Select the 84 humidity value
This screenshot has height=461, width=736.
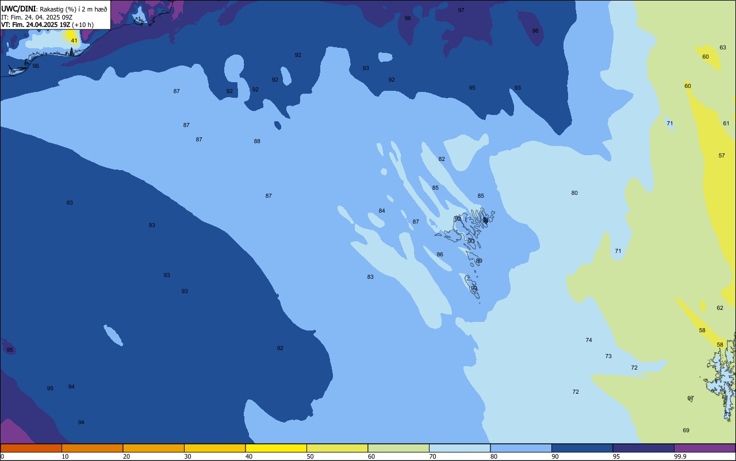382,211
